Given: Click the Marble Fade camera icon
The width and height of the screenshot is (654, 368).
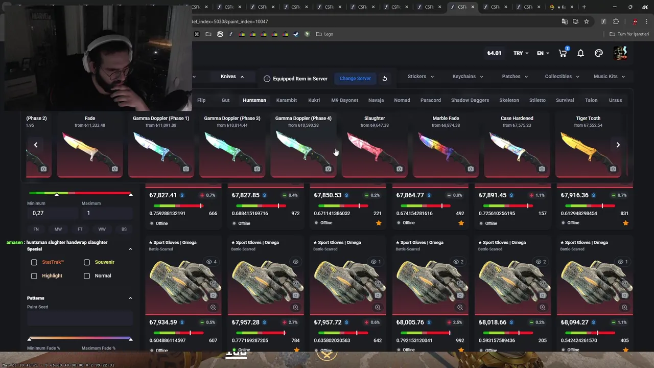Looking at the screenshot, I should [x=471, y=169].
